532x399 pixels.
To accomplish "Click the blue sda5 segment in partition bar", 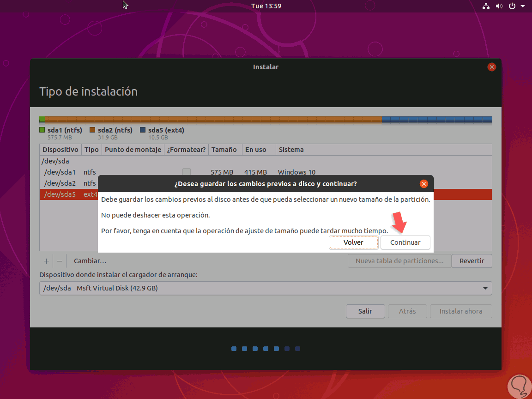I will (x=437, y=120).
